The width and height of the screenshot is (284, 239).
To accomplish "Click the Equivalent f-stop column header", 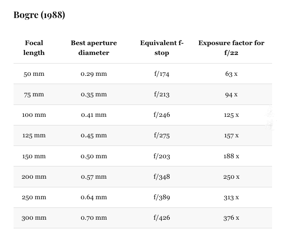I will 162,48.
